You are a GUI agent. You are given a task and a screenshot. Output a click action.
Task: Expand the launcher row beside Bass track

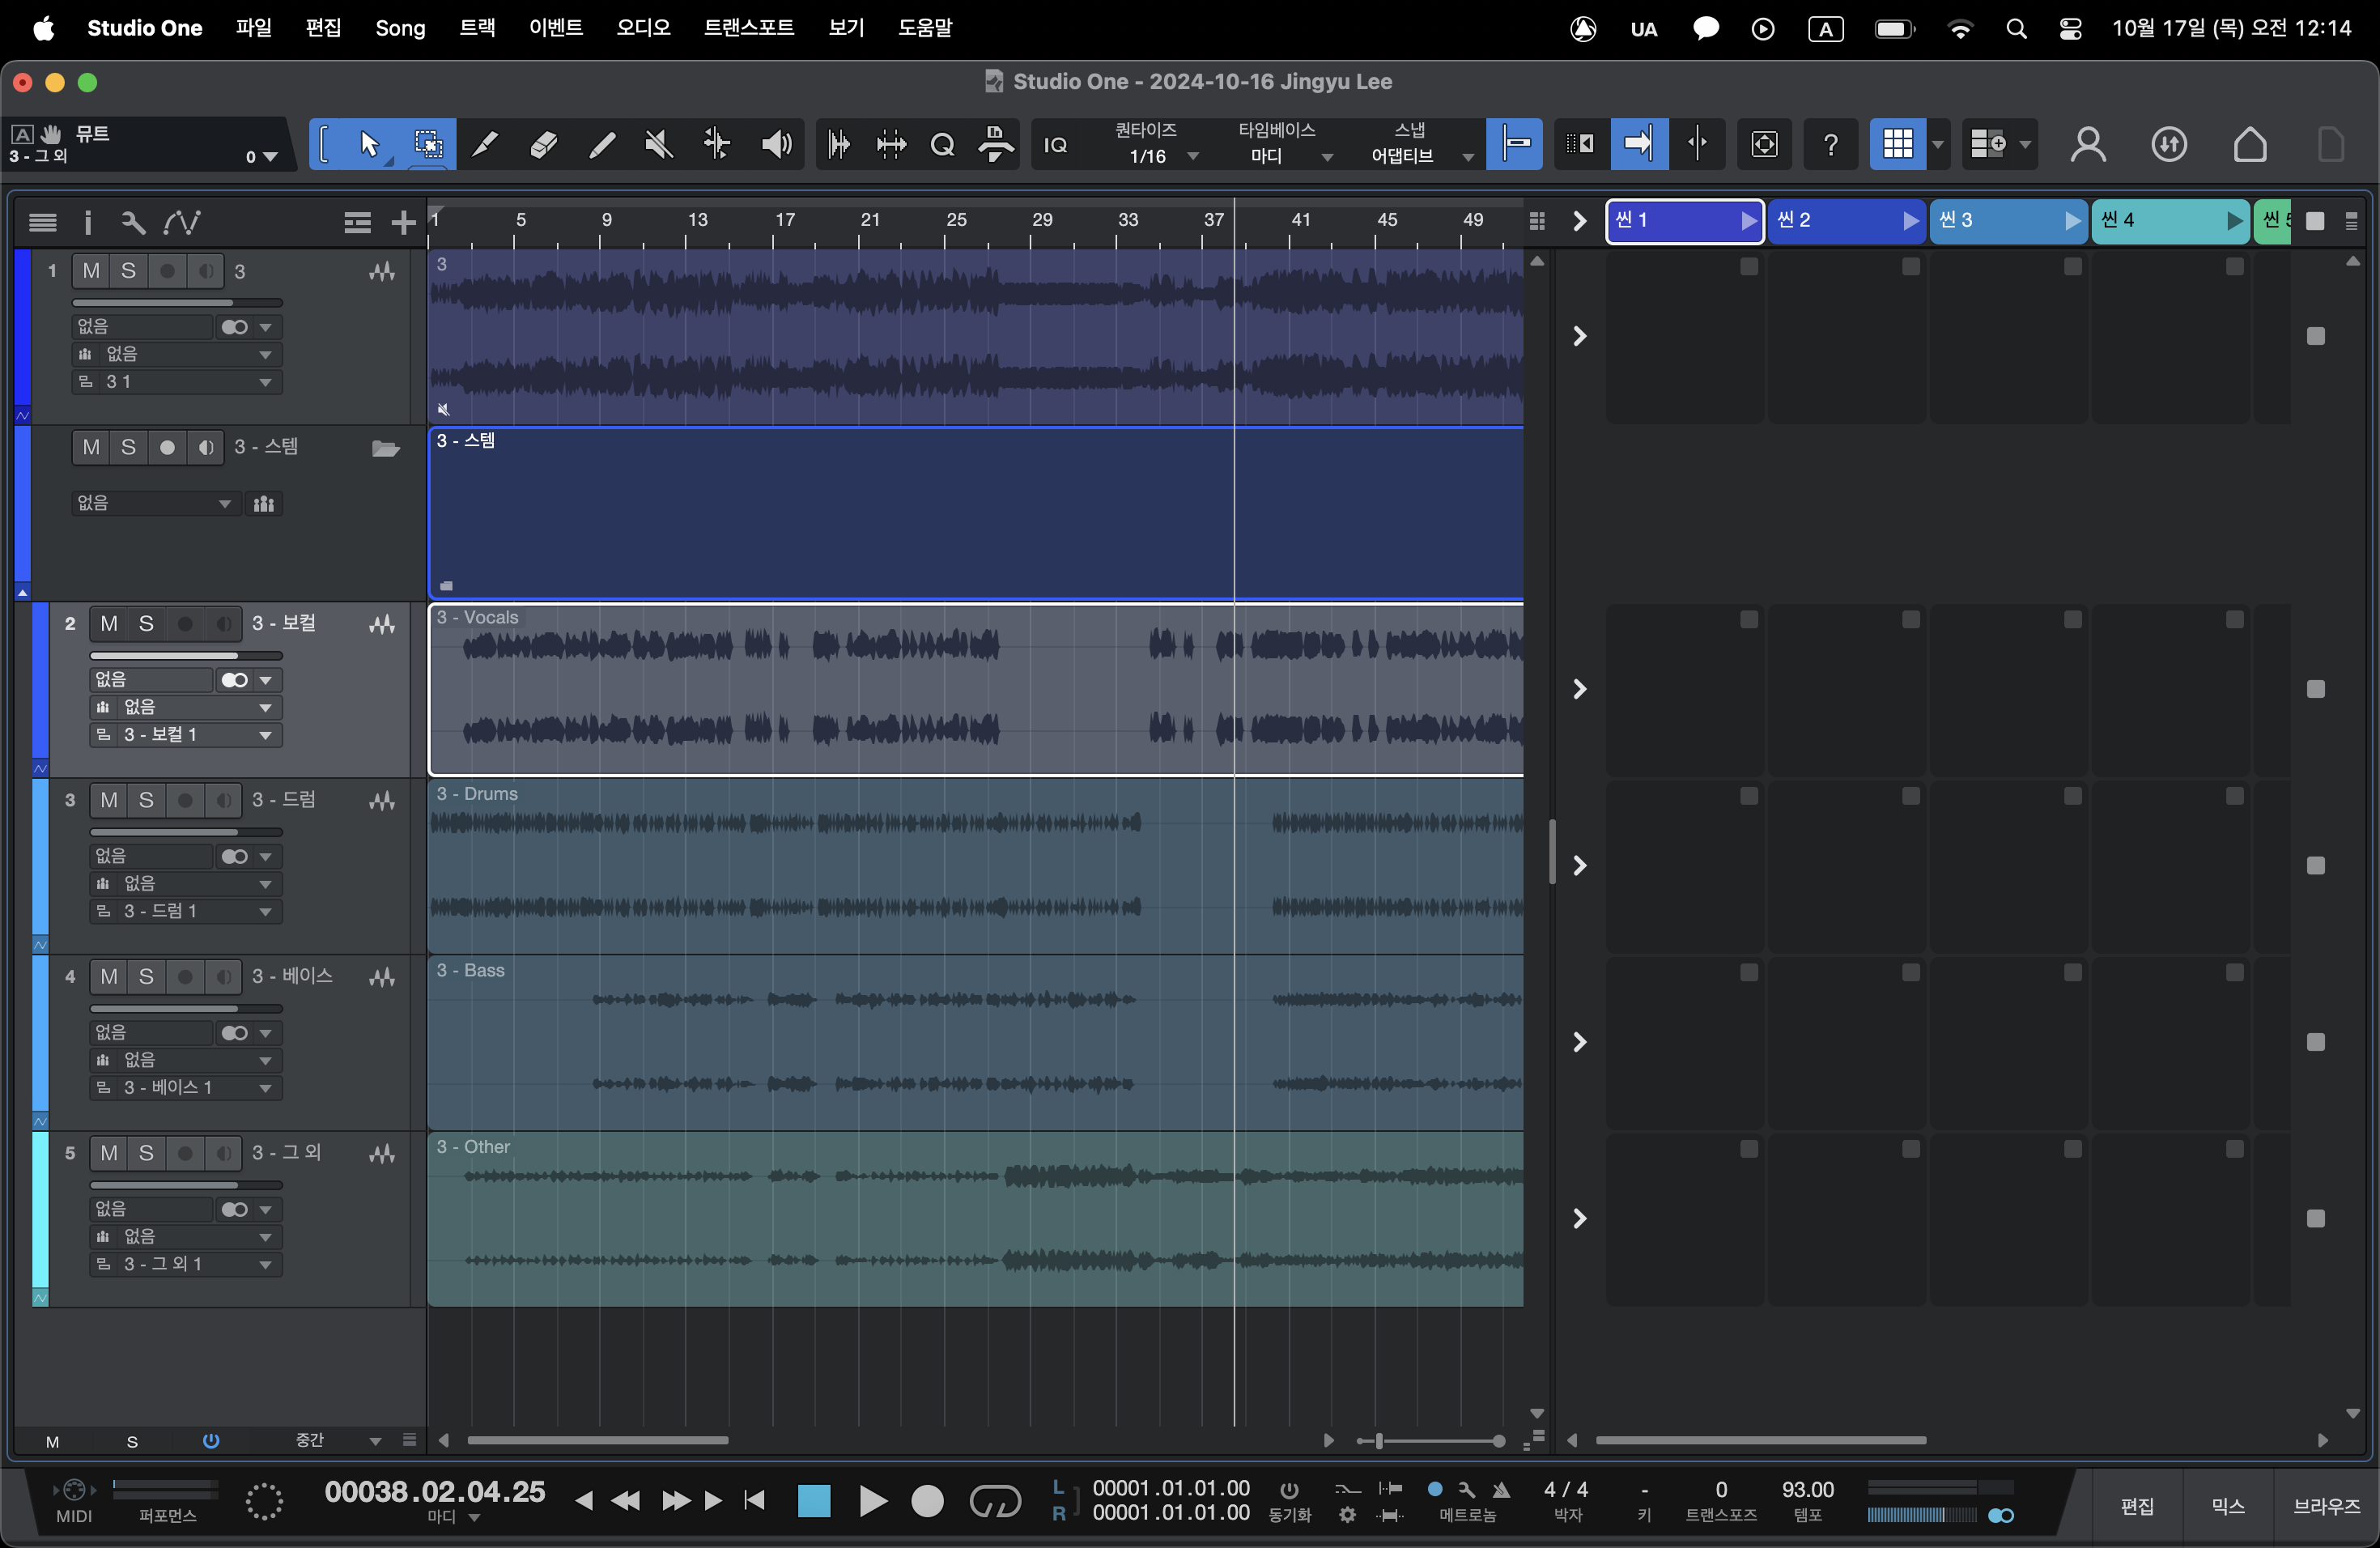[1579, 1042]
